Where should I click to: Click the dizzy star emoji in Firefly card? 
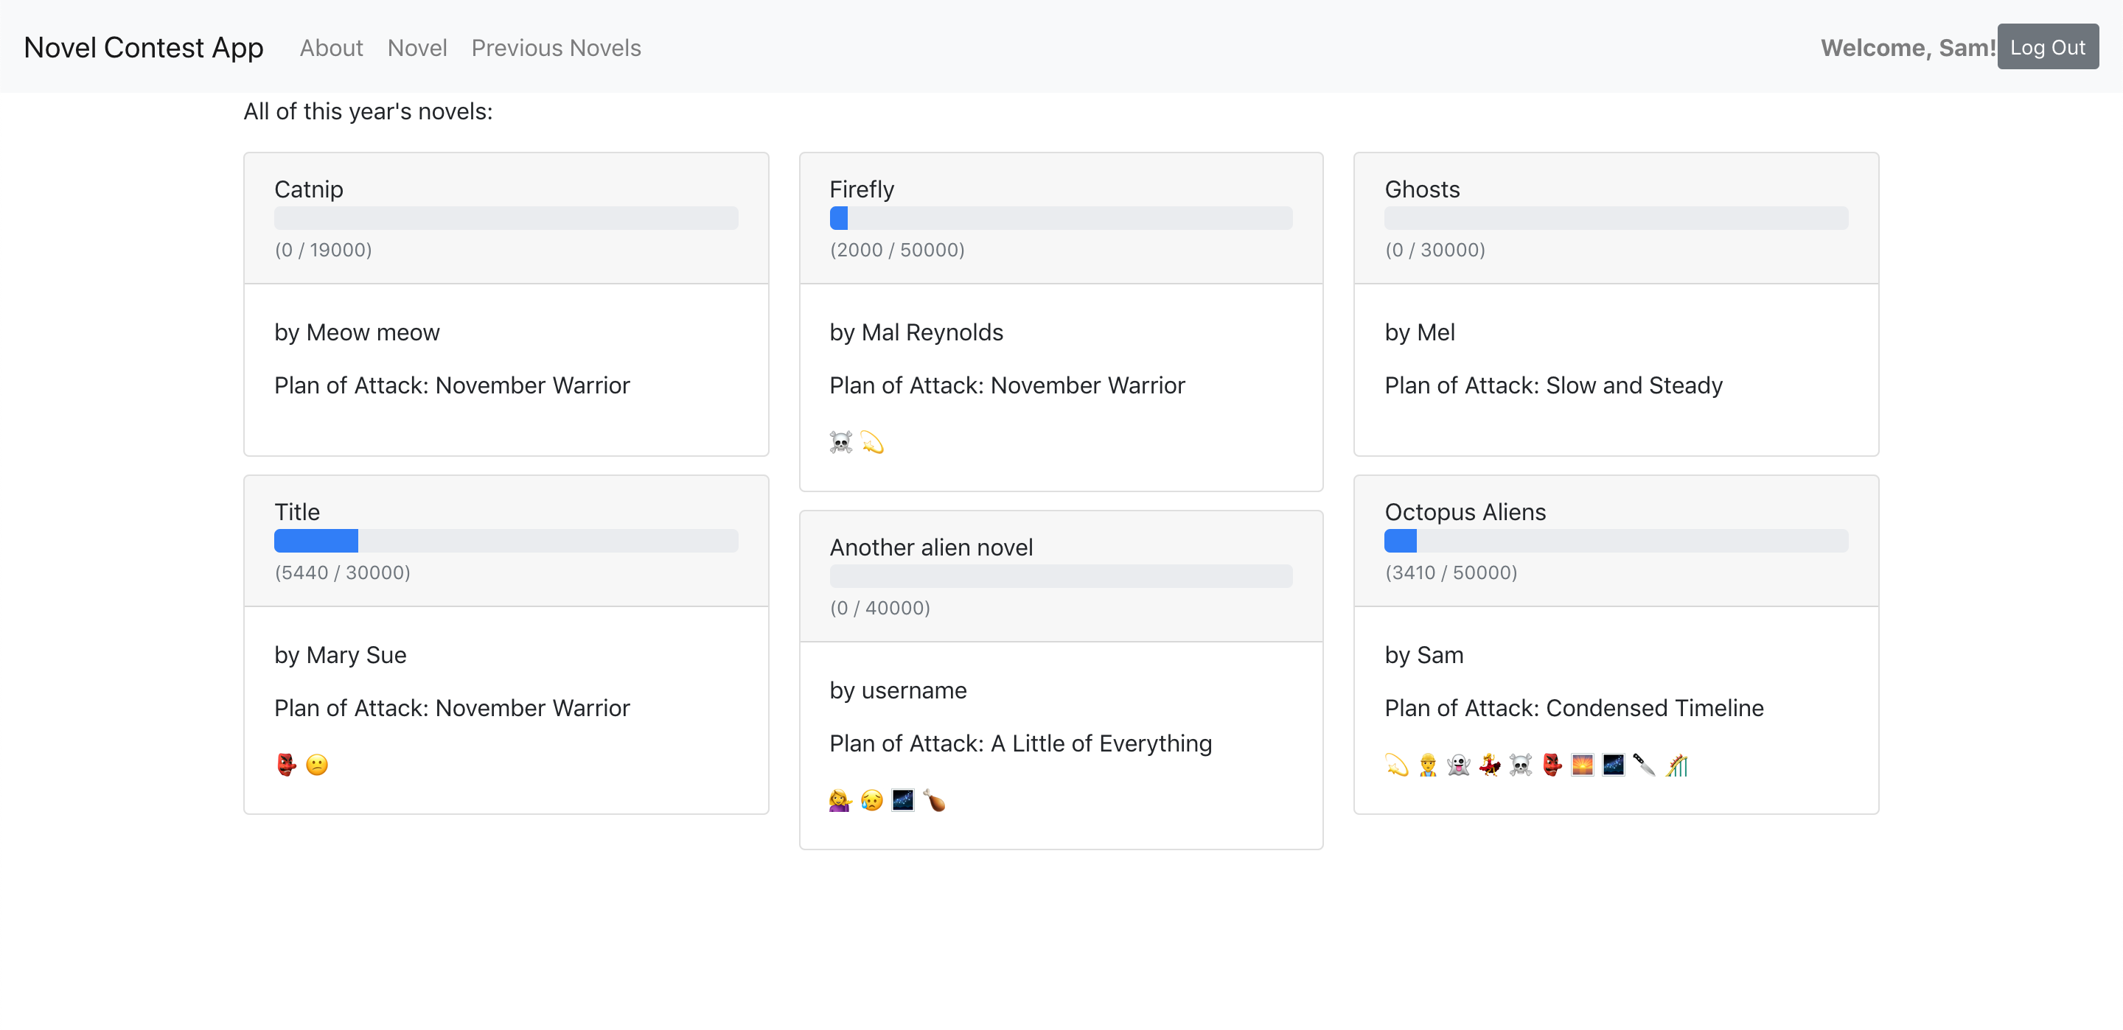tap(872, 443)
